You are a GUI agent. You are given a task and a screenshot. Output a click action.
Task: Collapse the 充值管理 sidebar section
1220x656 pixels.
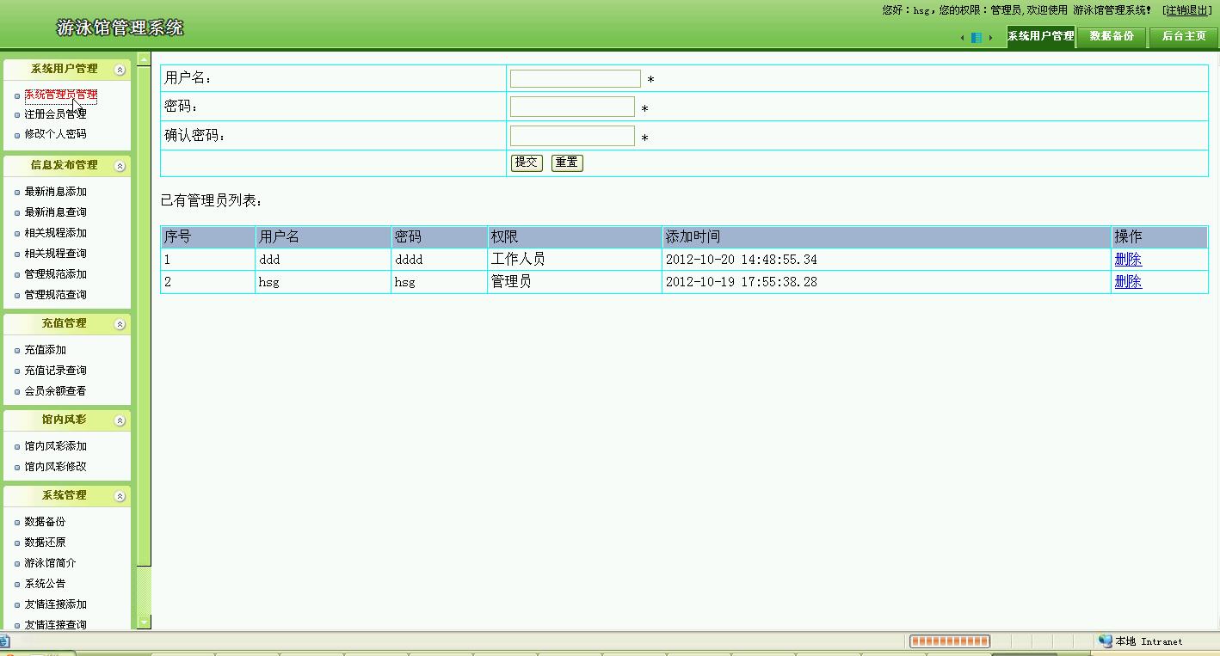click(x=120, y=324)
